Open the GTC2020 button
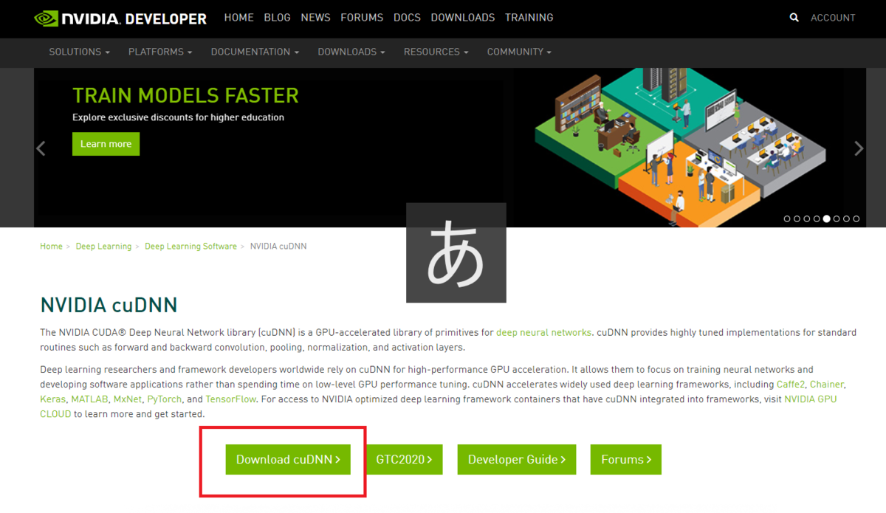 [405, 459]
